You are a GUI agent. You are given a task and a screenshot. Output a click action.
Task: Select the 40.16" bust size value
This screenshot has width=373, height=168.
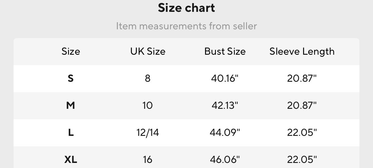225,78
